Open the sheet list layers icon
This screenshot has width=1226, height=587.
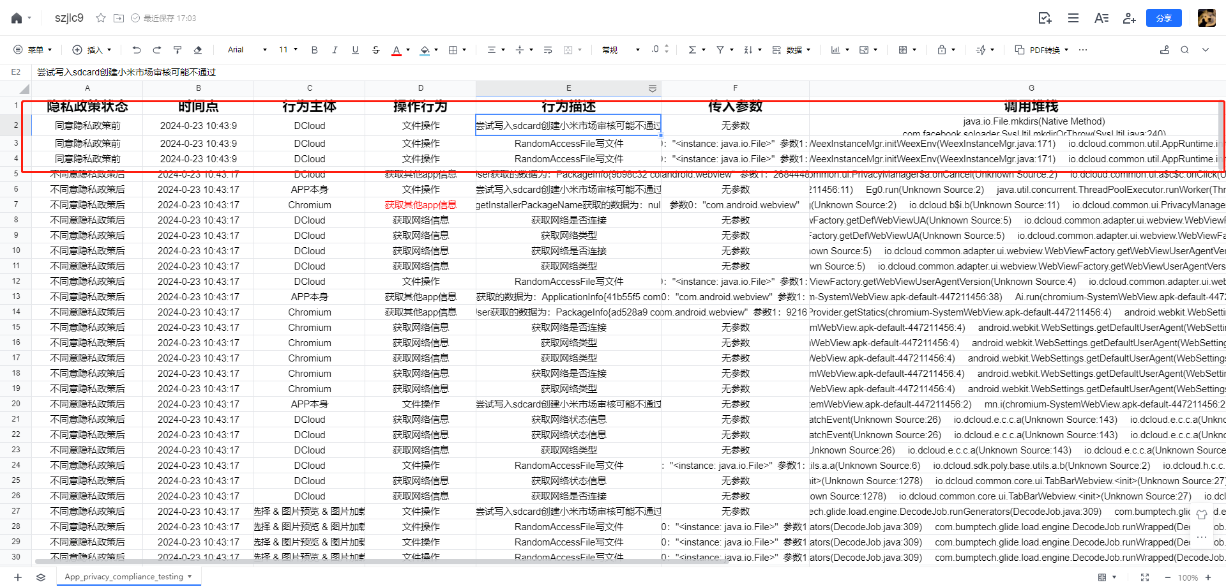pyautogui.click(x=41, y=577)
